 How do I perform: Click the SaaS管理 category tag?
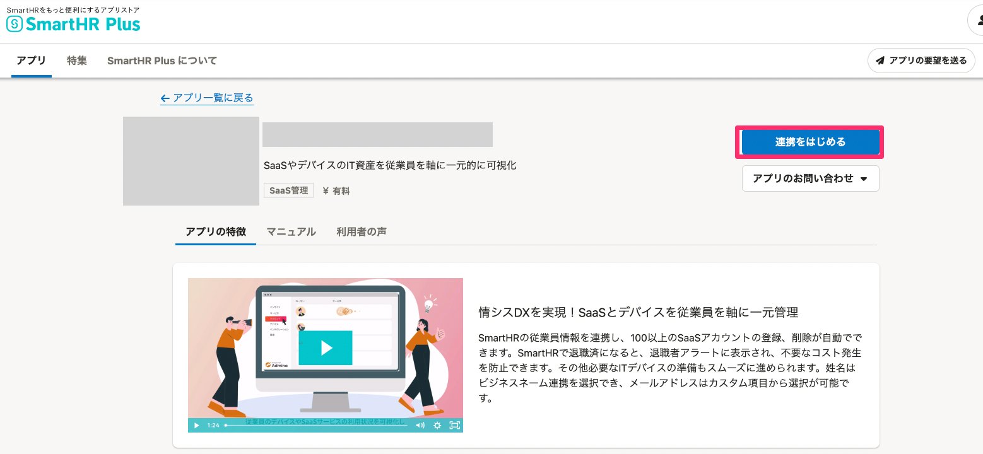(x=289, y=190)
